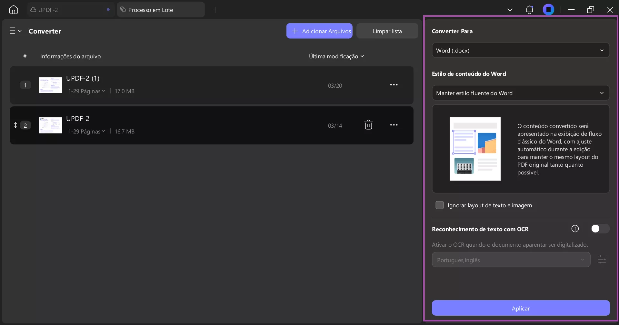Viewport: 619px width, 325px height.
Task: Open more options for UPDF-2 row
Action: click(394, 125)
